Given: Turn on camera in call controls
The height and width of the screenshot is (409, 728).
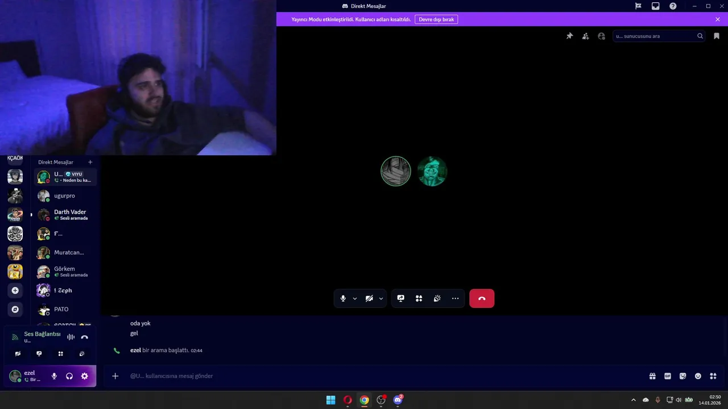Looking at the screenshot, I should point(369,298).
